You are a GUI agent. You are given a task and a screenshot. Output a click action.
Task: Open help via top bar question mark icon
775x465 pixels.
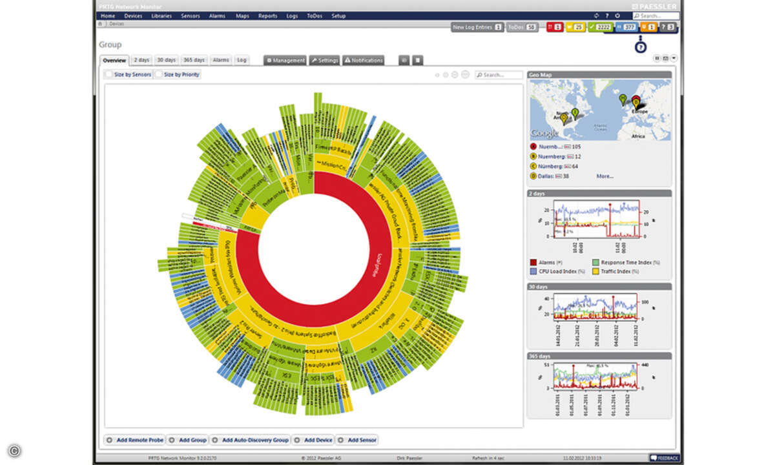click(x=606, y=15)
